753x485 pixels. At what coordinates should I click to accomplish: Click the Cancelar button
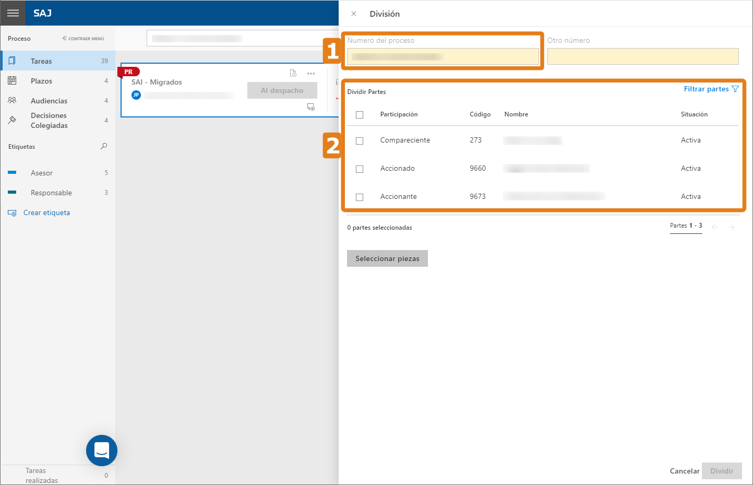(685, 471)
